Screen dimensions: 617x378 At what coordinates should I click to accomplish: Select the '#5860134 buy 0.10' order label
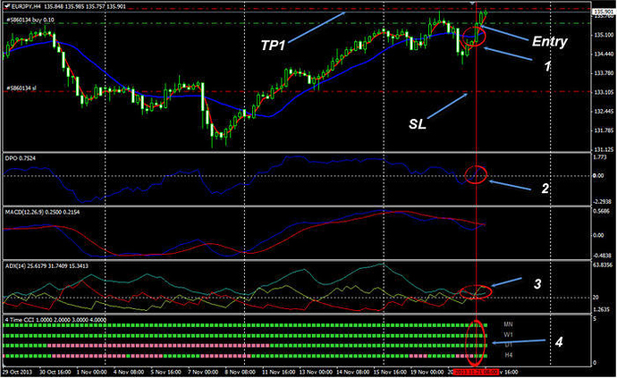[30, 20]
